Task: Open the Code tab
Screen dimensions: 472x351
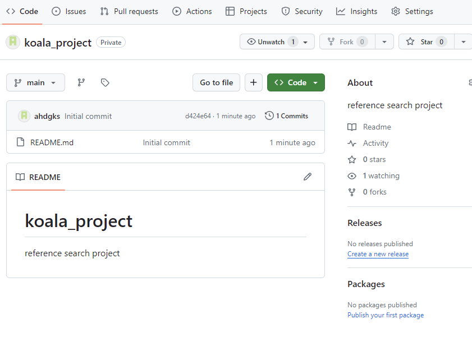Action: [x=22, y=11]
